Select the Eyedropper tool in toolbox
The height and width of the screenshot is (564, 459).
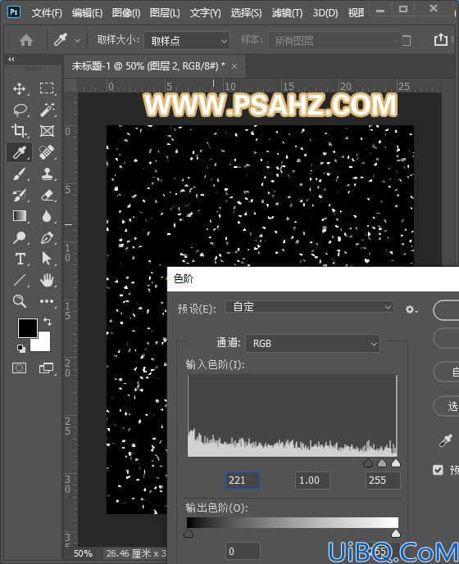(19, 152)
